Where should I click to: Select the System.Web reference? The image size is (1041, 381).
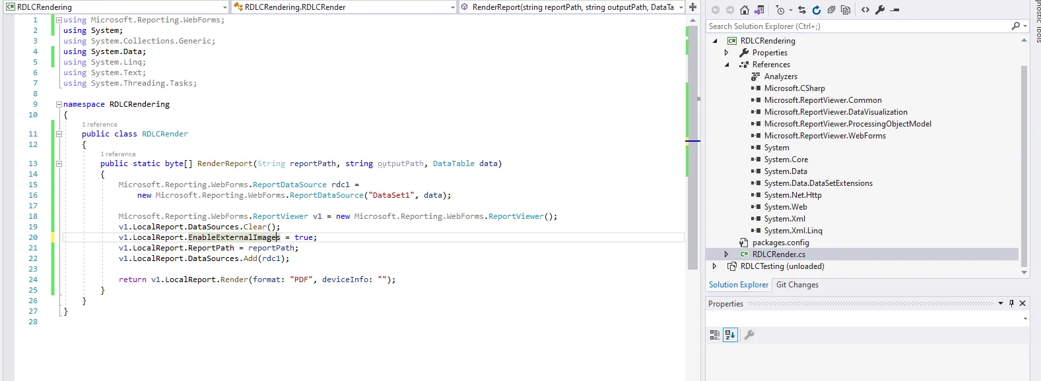[x=786, y=207]
